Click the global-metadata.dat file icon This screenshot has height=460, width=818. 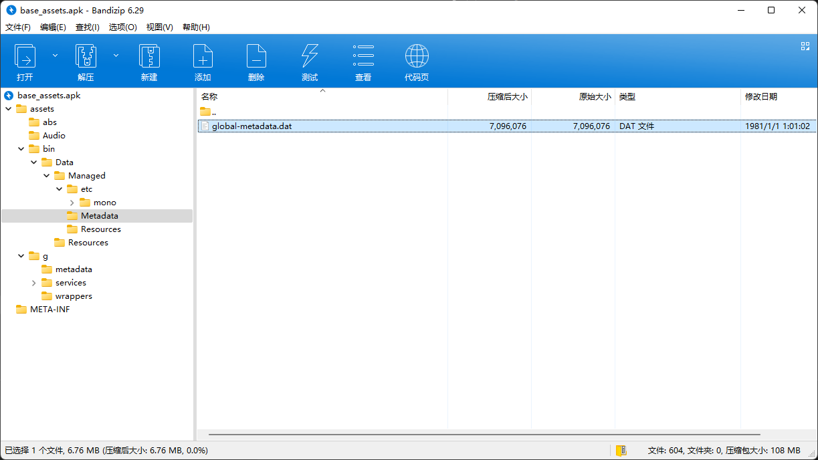coord(205,126)
